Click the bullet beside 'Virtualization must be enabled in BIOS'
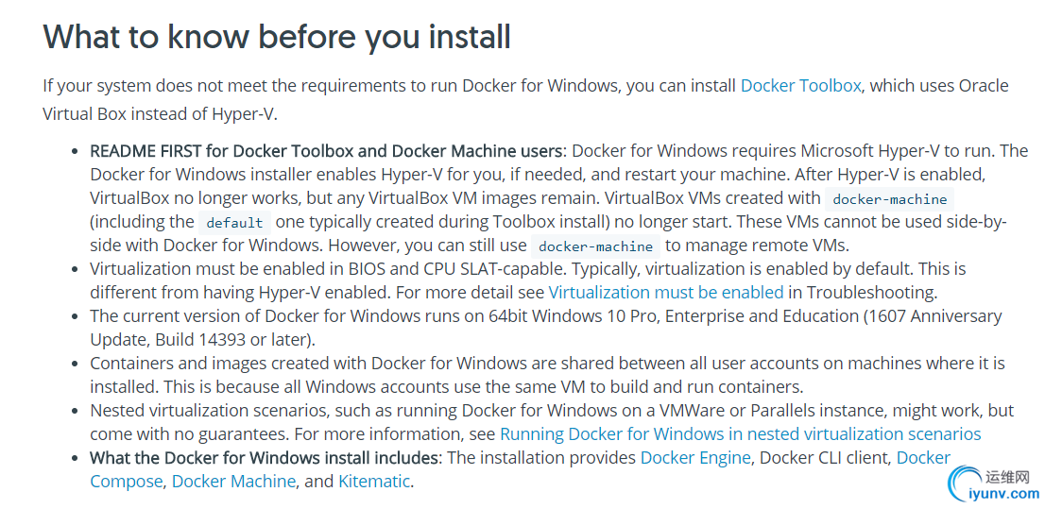The width and height of the screenshot is (1045, 509). tap(76, 270)
